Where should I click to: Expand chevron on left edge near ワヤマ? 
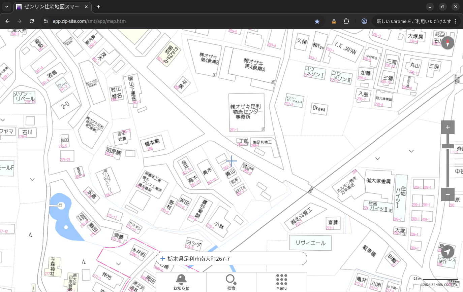pos(3,120)
